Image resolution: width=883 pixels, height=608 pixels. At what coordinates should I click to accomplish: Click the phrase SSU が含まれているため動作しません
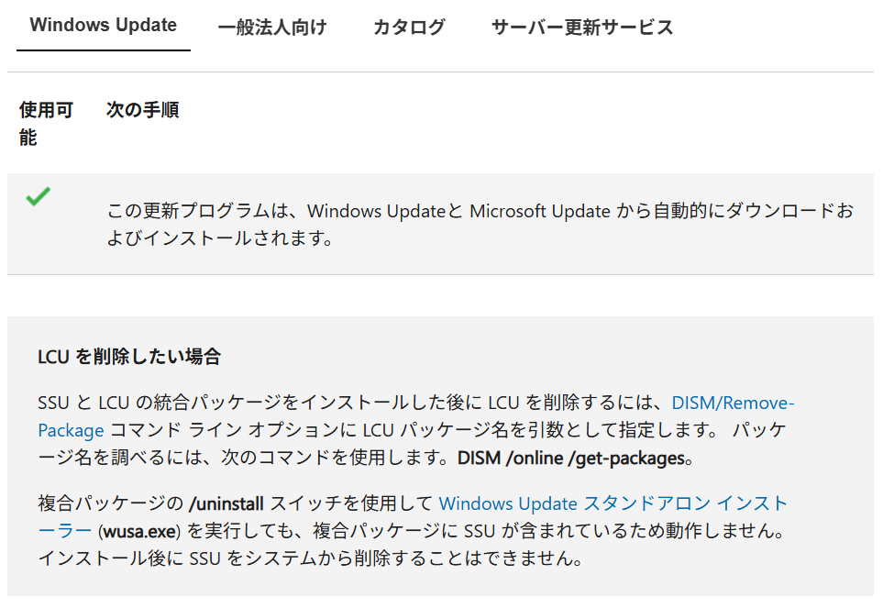pyautogui.click(x=624, y=531)
